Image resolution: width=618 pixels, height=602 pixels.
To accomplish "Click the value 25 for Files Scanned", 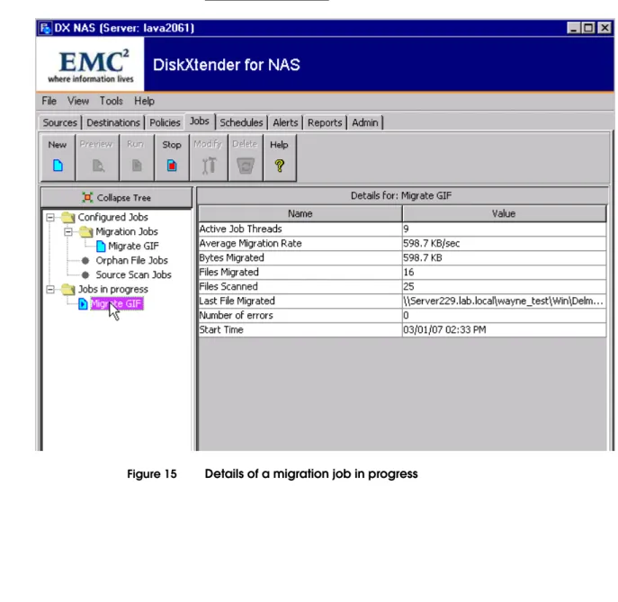I will 504,287.
